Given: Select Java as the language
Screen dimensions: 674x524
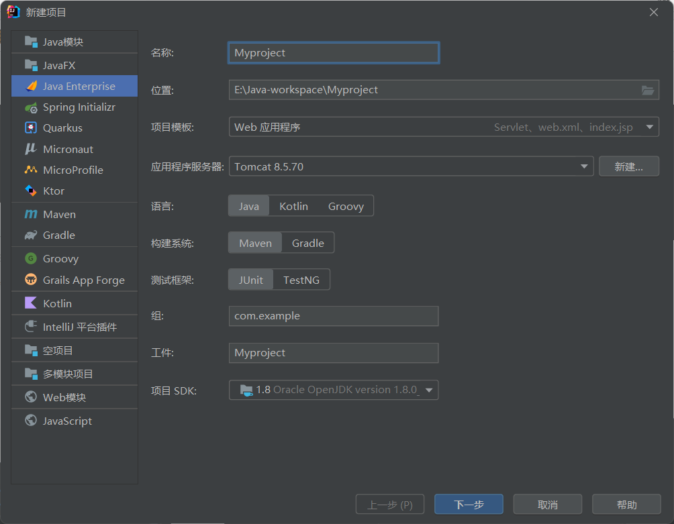Looking at the screenshot, I should coord(249,206).
